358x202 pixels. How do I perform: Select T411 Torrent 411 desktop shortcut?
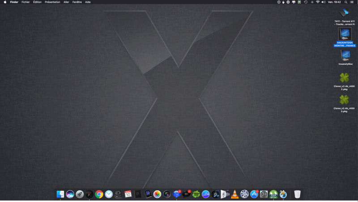tap(345, 17)
